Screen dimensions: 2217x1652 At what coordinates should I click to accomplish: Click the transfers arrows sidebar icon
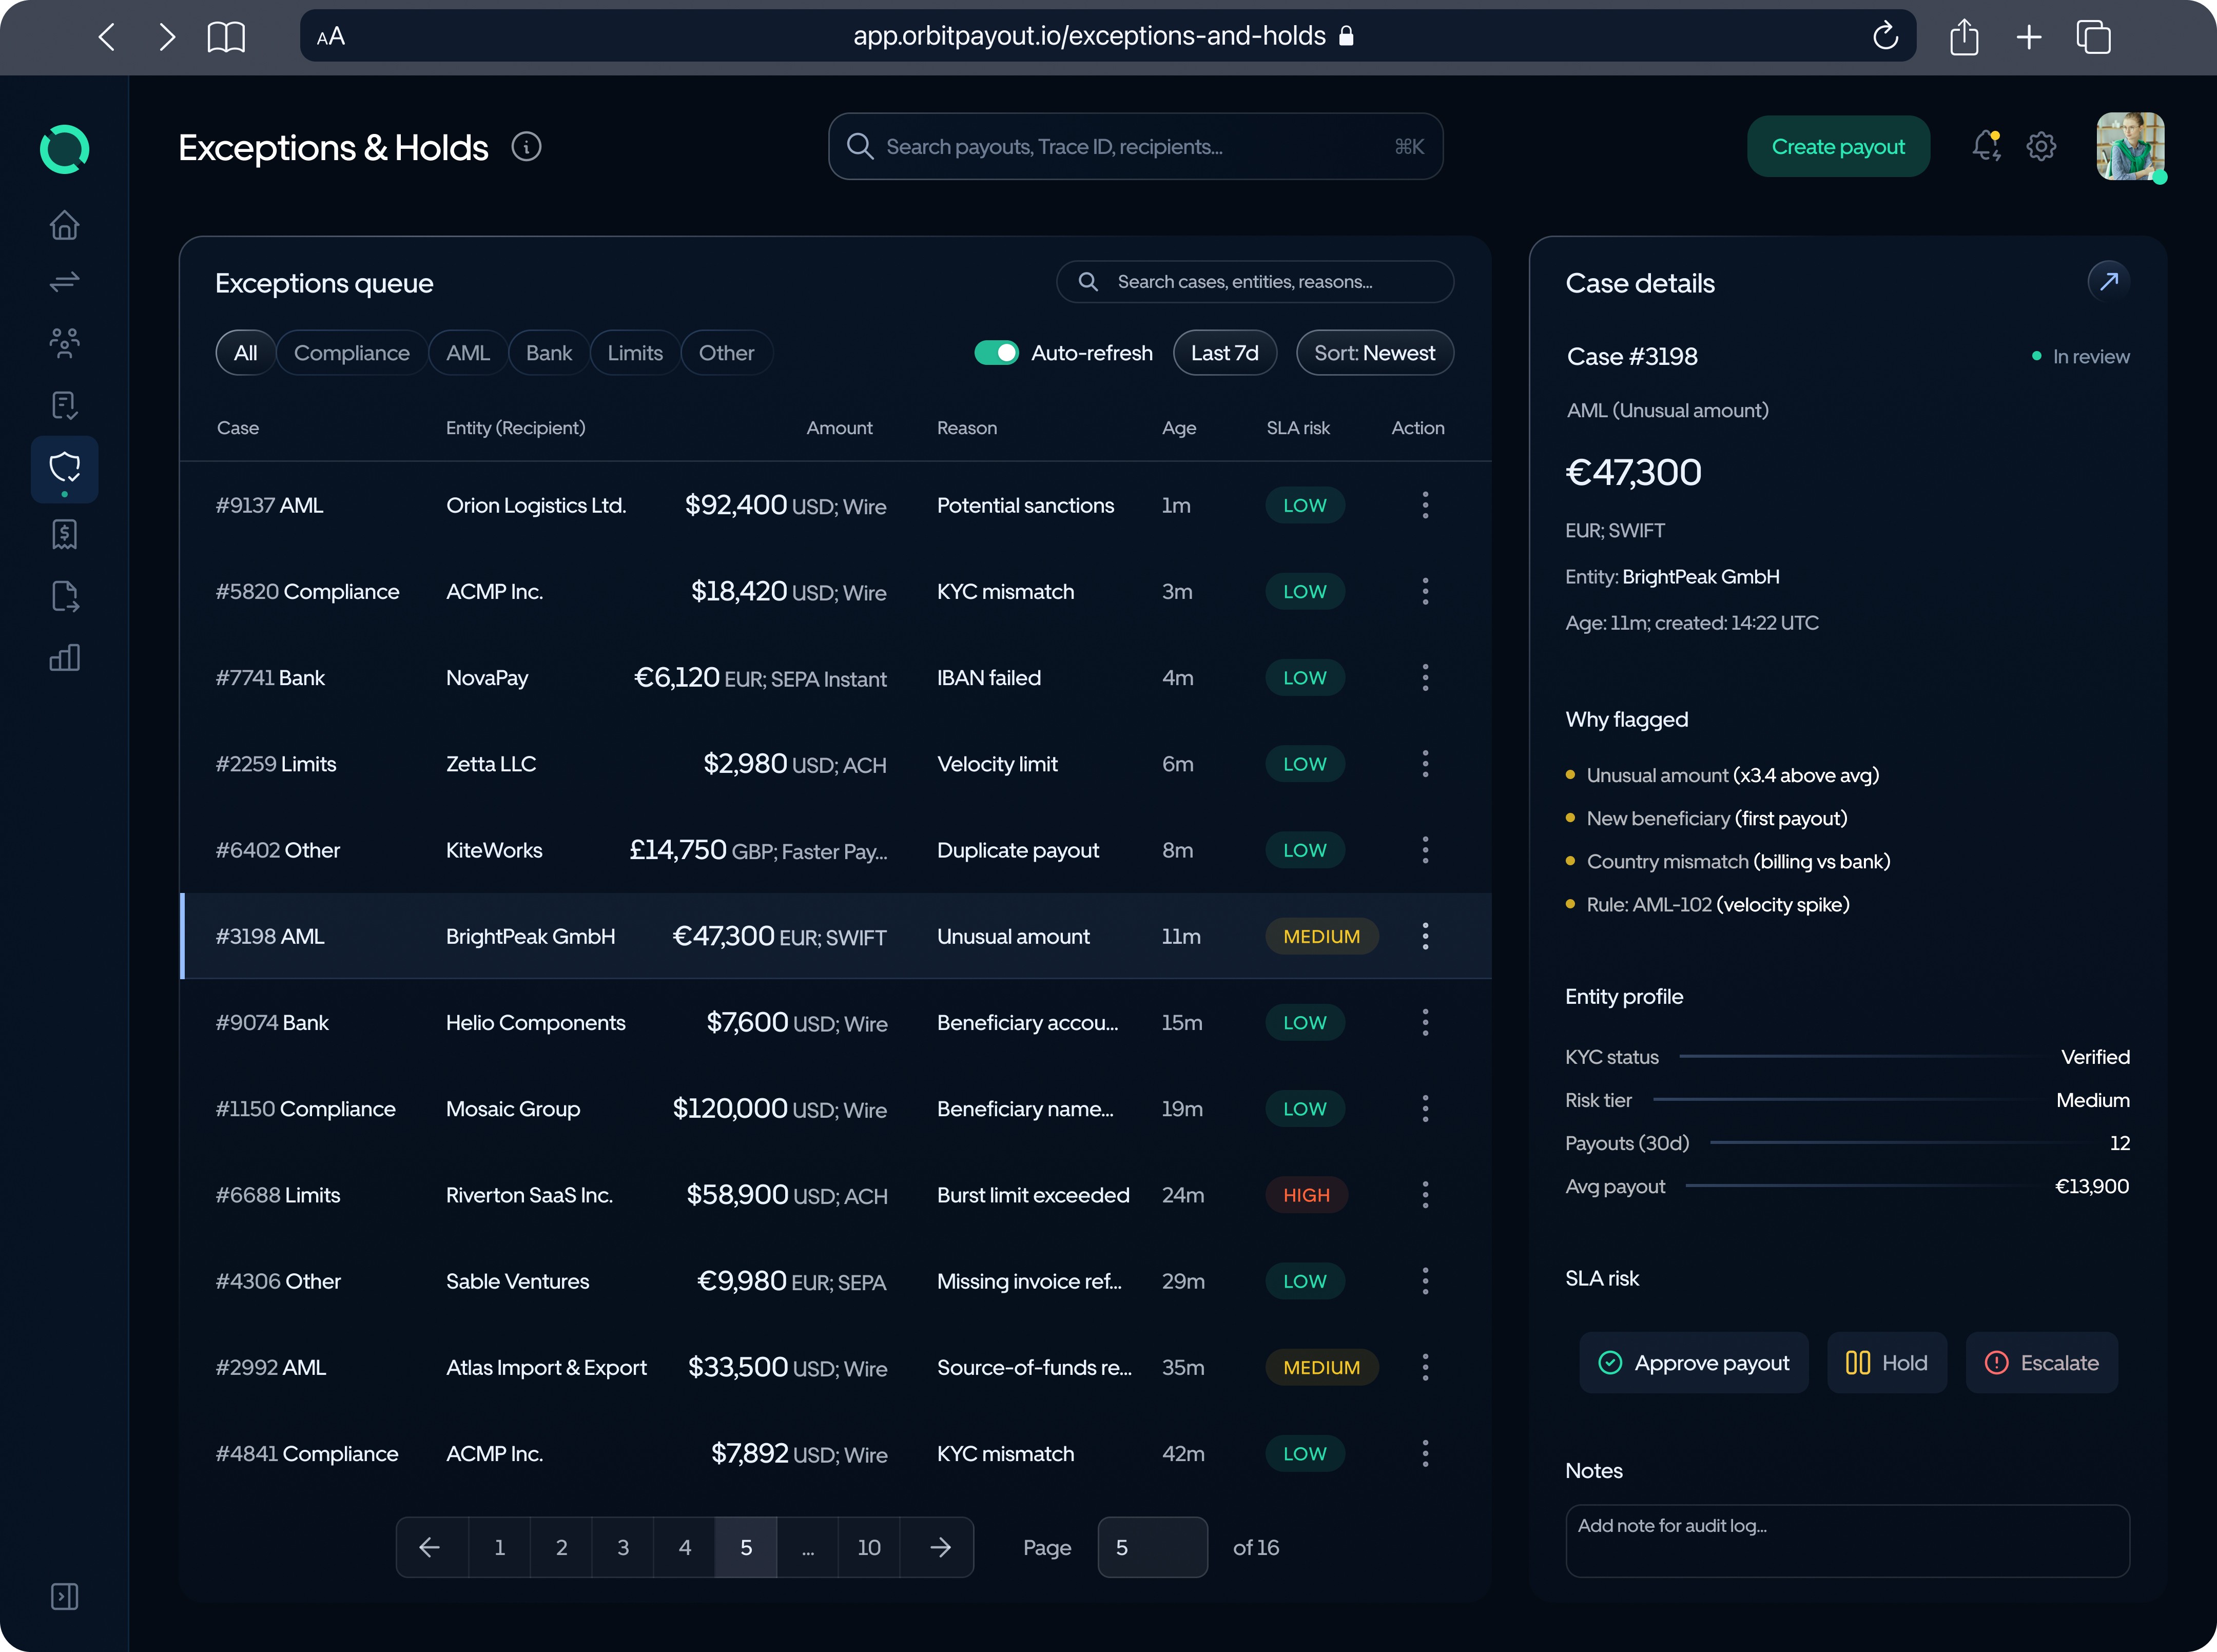pos(64,282)
